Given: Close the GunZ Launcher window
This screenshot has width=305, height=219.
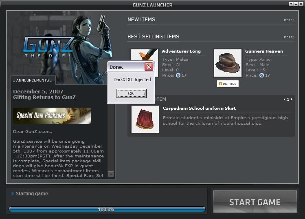Looking at the screenshot, I should (301, 4).
